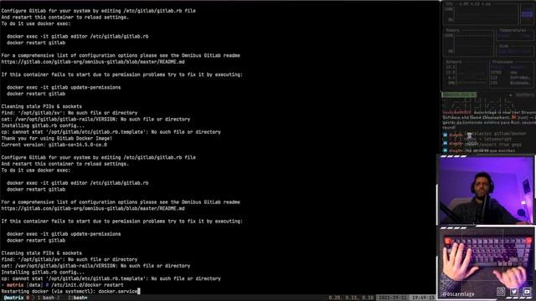The image size is (536, 301).
Task: Click the load average 0.20, 0.13, 0.10
Action: [x=351, y=298]
